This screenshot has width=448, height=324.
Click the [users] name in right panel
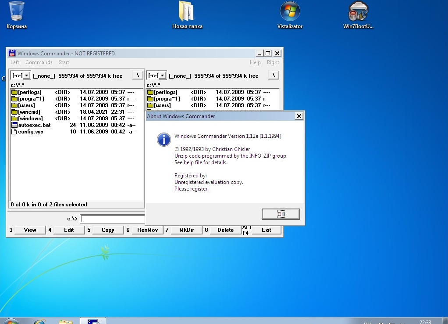tap(162, 105)
